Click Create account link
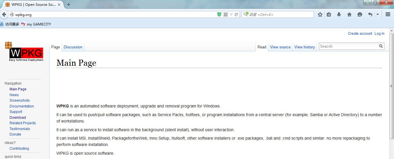 pyautogui.click(x=360, y=34)
